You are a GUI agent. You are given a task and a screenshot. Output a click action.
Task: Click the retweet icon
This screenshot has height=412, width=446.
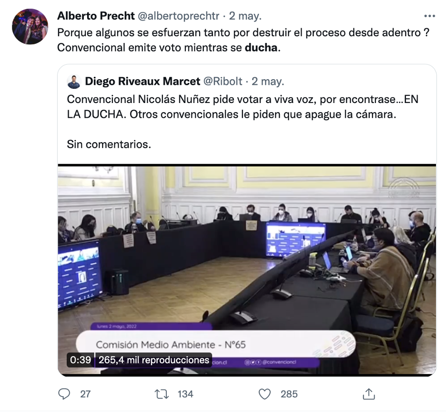click(162, 394)
